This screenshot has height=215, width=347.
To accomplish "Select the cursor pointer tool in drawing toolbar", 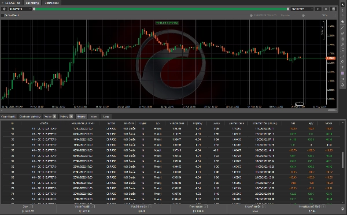I will (x=342, y=5).
